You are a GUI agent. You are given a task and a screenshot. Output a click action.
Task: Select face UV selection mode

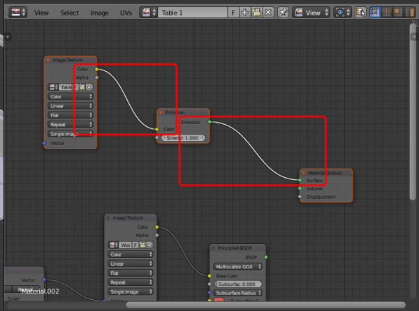click(398, 13)
